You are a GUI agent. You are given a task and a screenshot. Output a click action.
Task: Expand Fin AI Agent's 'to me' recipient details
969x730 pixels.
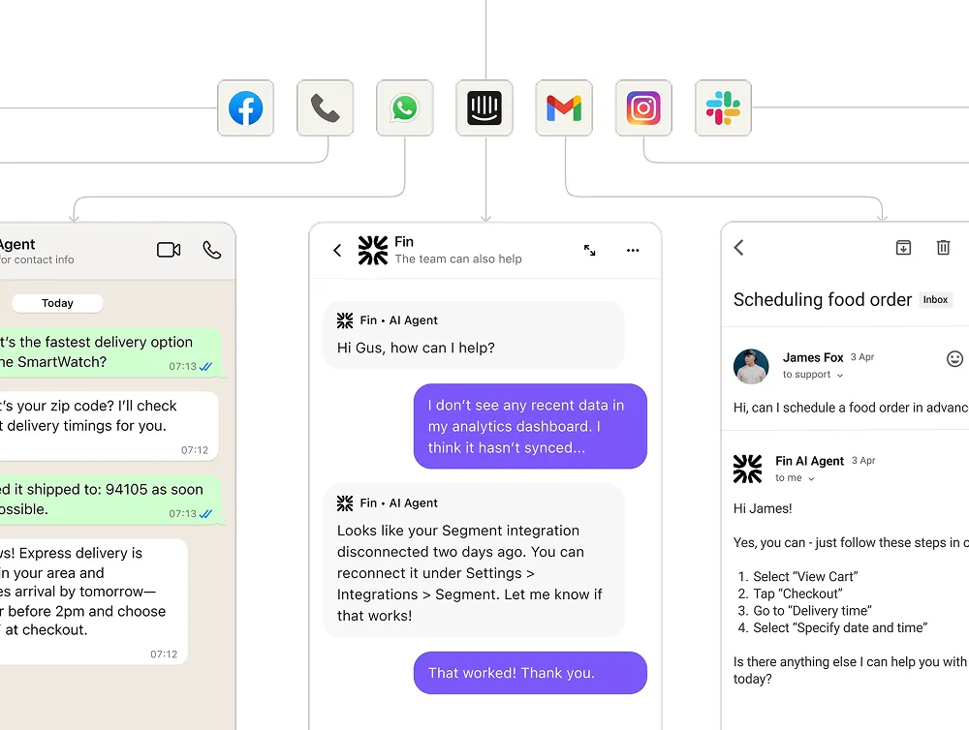point(795,478)
